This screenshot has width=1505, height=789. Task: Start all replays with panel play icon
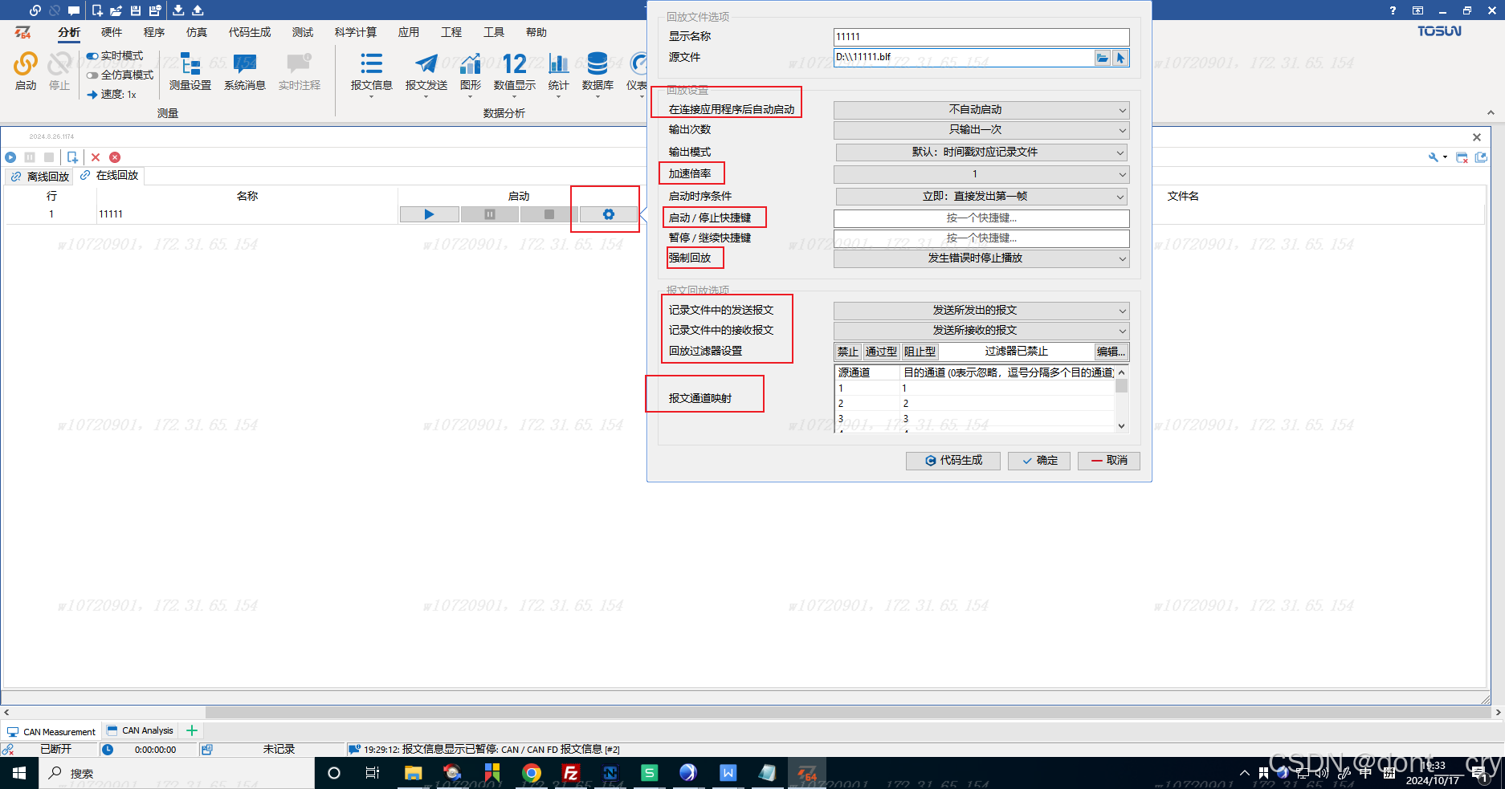tap(10, 157)
